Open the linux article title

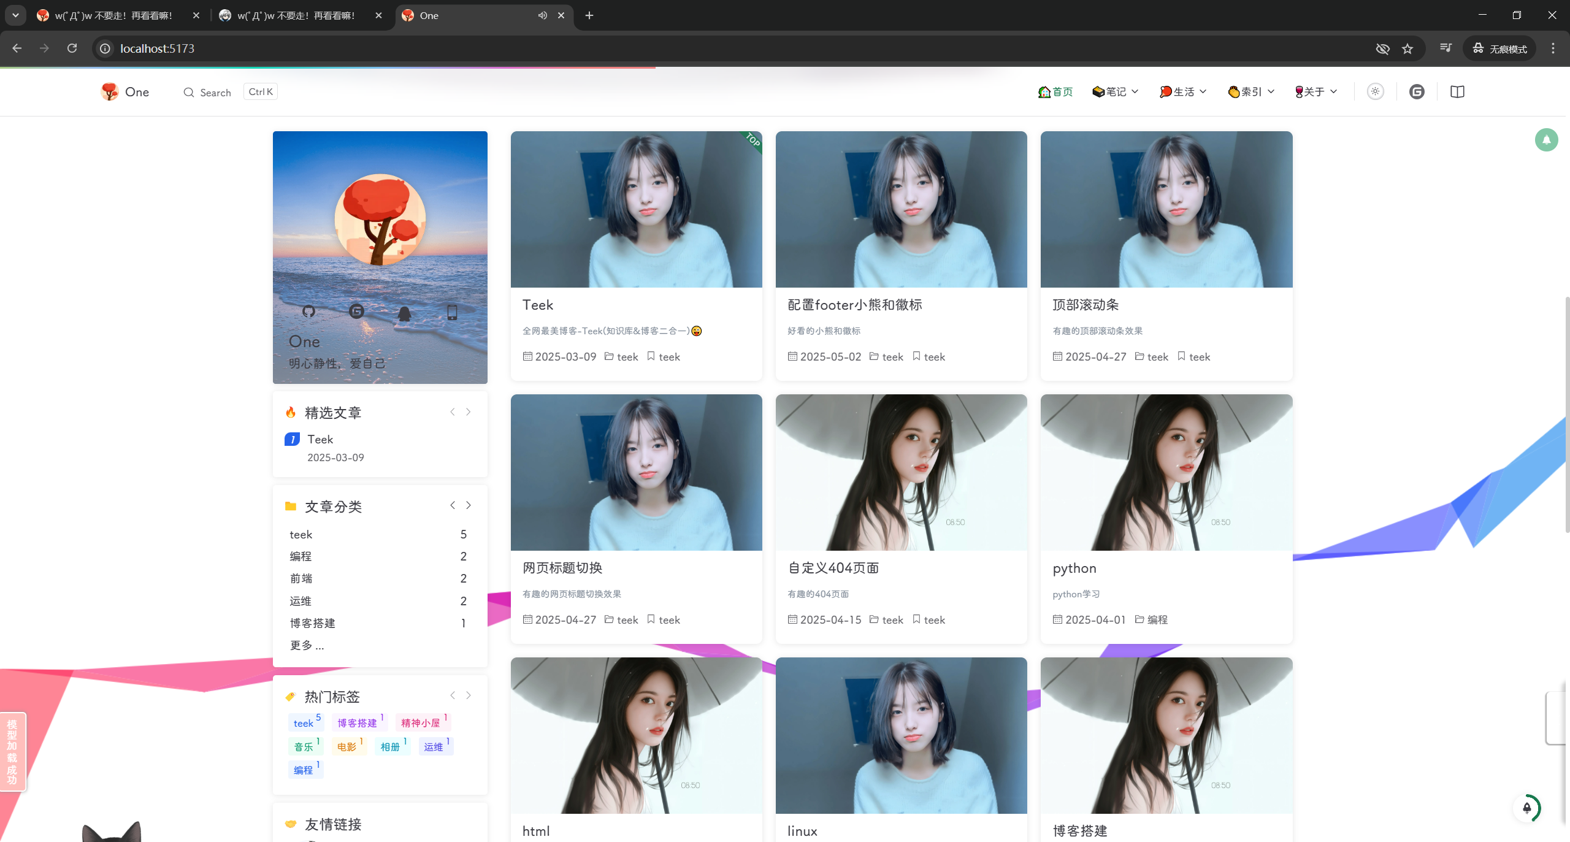802,831
